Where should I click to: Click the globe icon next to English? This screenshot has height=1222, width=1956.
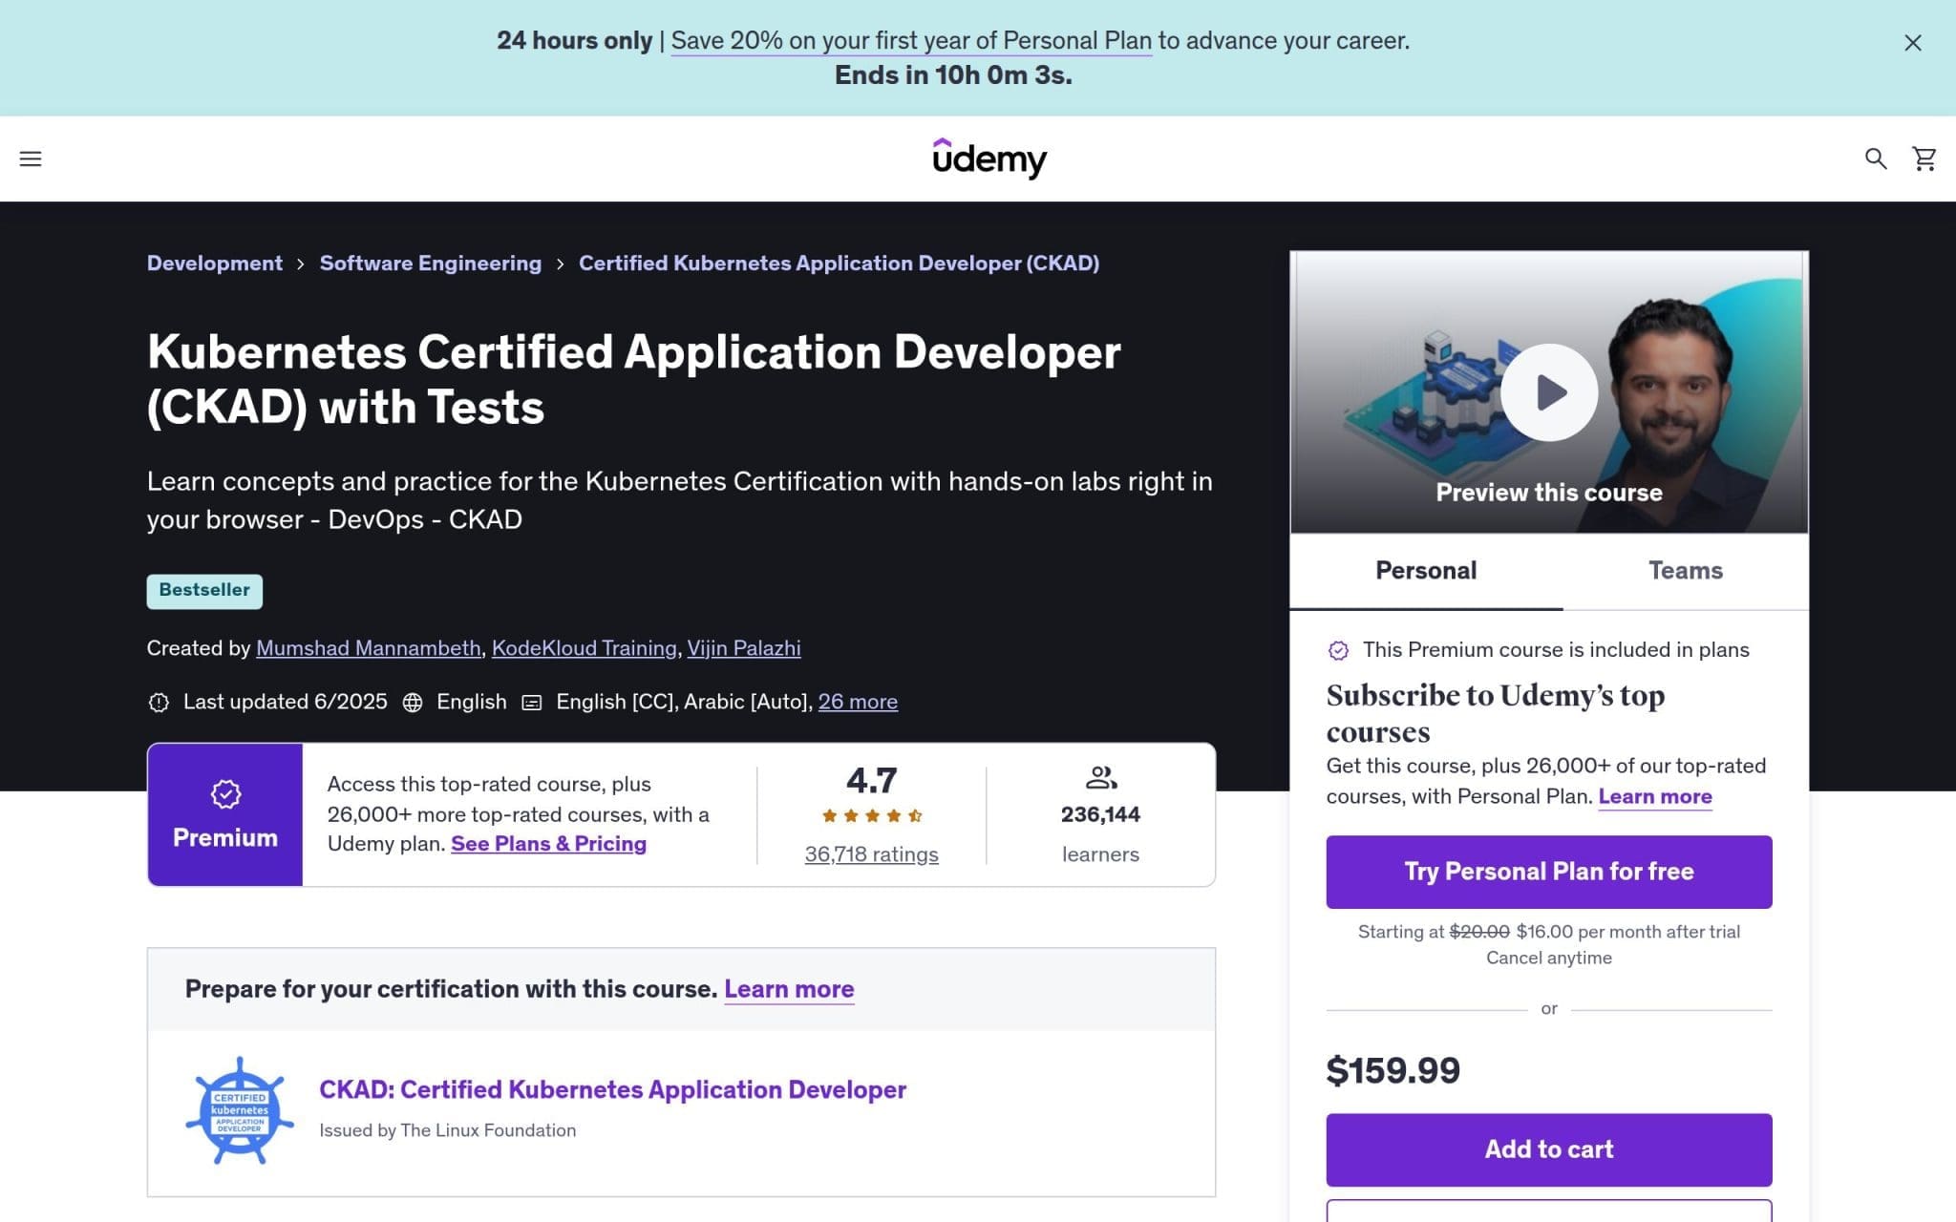click(x=412, y=702)
